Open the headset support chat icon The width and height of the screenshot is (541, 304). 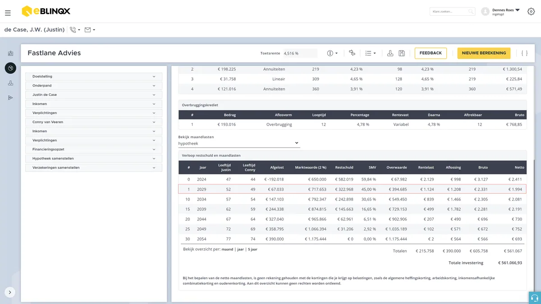tap(535, 298)
